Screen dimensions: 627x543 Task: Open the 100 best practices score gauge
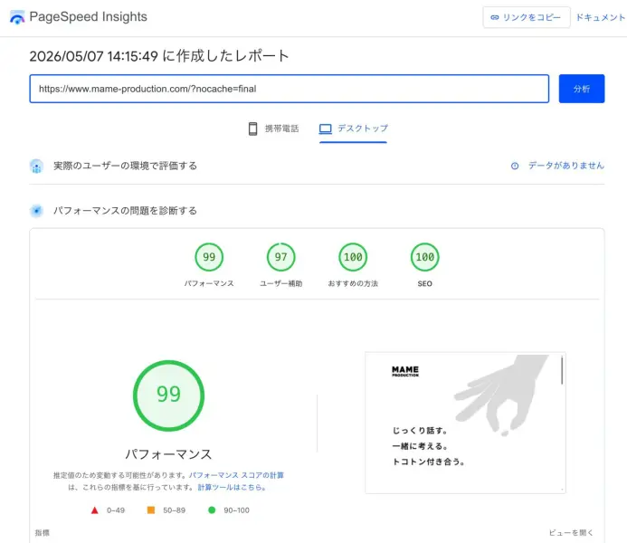pyautogui.click(x=353, y=257)
